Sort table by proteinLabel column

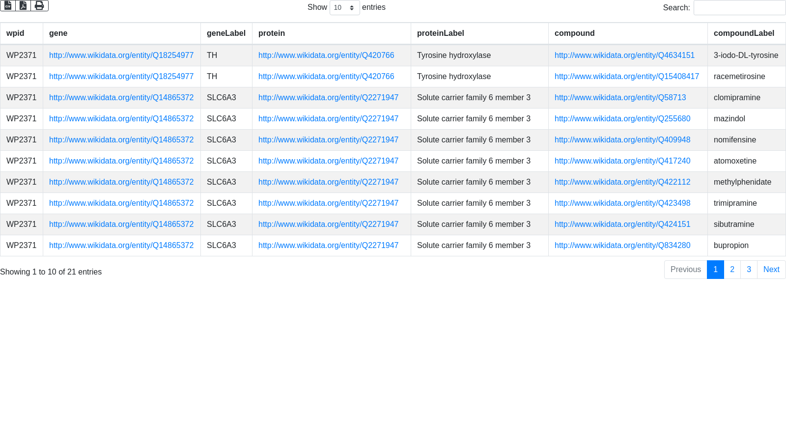440,33
